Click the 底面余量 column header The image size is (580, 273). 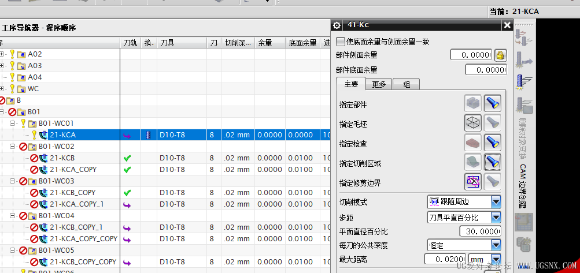pos(302,43)
